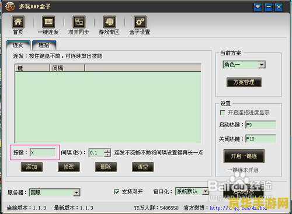Click the YY万人群：5486550 text

click(x=156, y=208)
